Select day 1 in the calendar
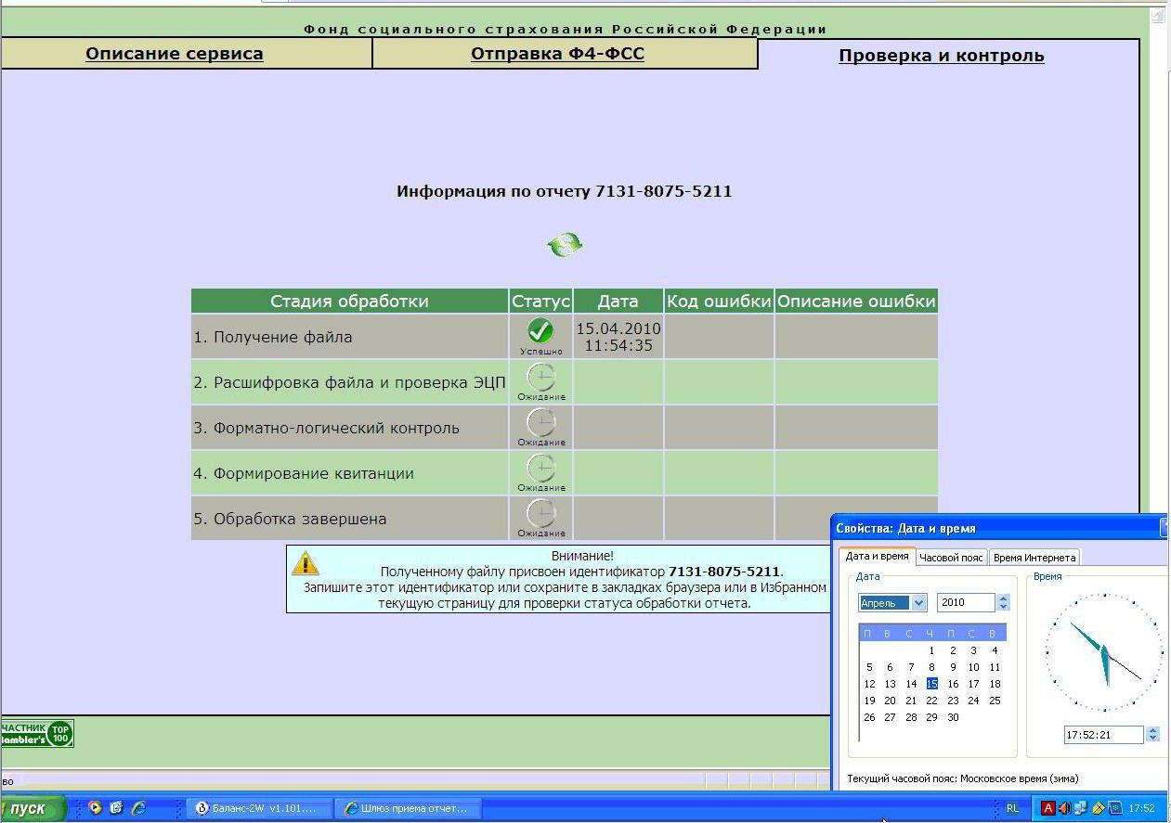The height and width of the screenshot is (823, 1171). 931,650
